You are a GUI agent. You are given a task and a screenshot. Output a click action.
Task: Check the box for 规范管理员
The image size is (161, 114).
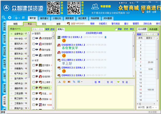coord(34,44)
